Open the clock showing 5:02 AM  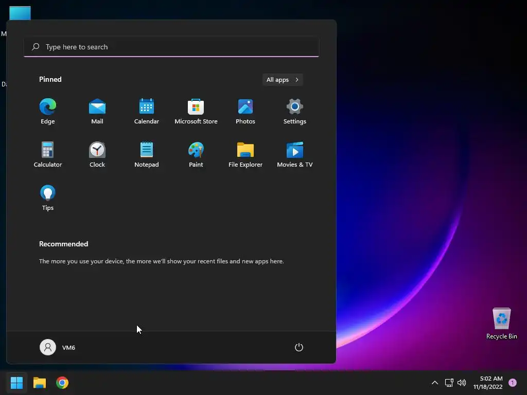[488, 383]
